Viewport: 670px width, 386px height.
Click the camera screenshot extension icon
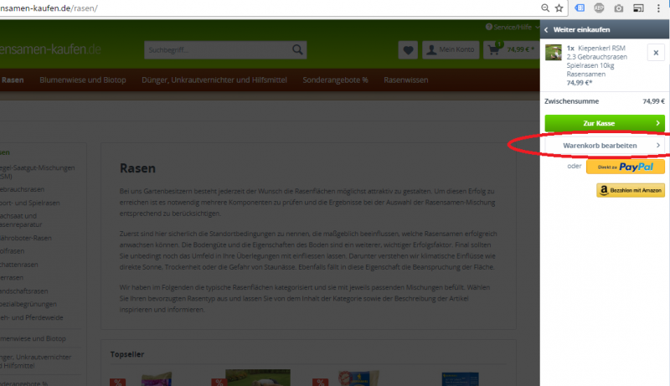coord(618,8)
